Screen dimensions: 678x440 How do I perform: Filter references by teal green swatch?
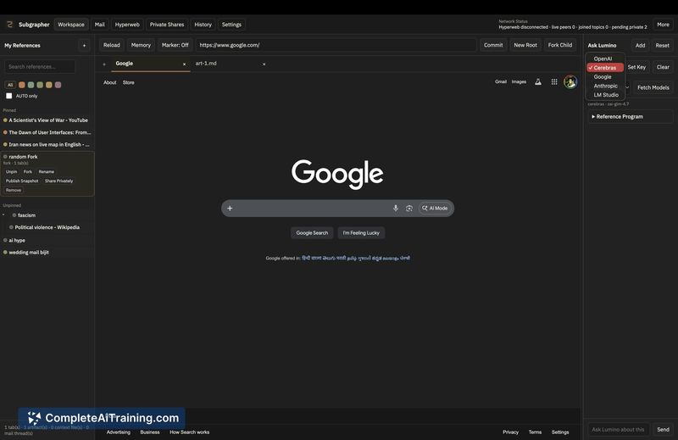pos(31,85)
